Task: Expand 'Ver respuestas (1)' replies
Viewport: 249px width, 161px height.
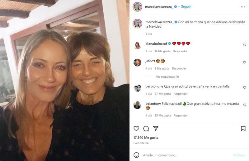Action: [x=167, y=77]
